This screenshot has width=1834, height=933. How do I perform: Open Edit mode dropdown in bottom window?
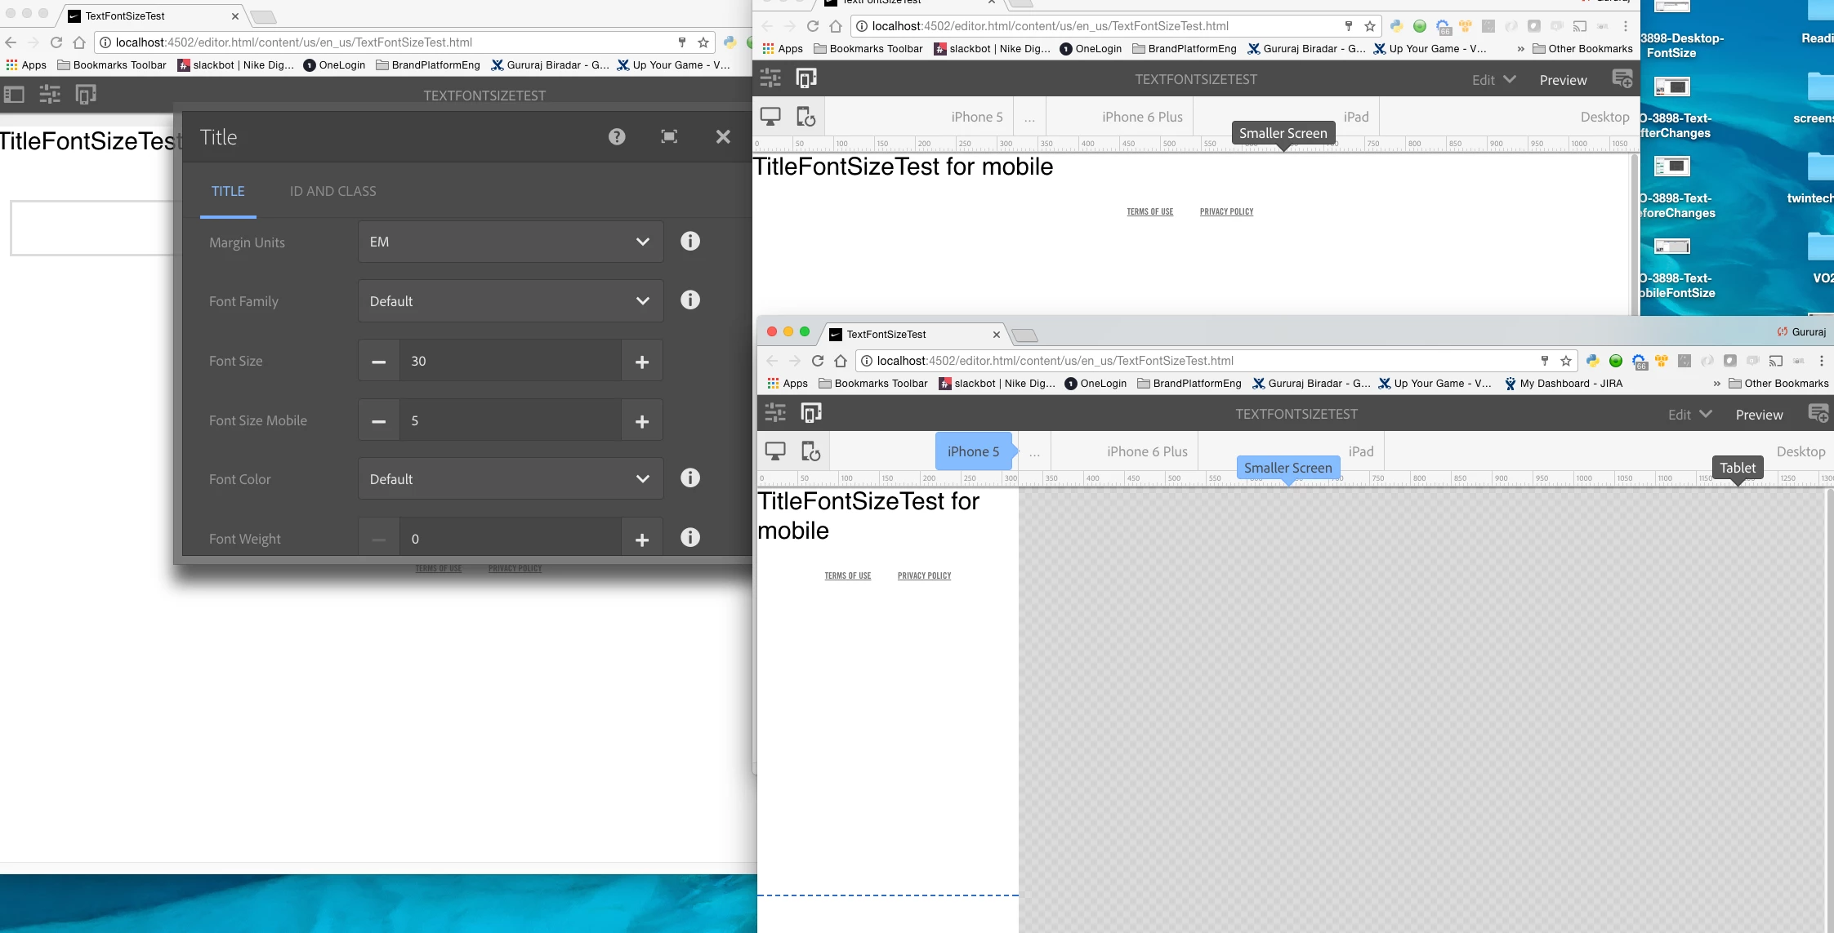click(x=1689, y=415)
